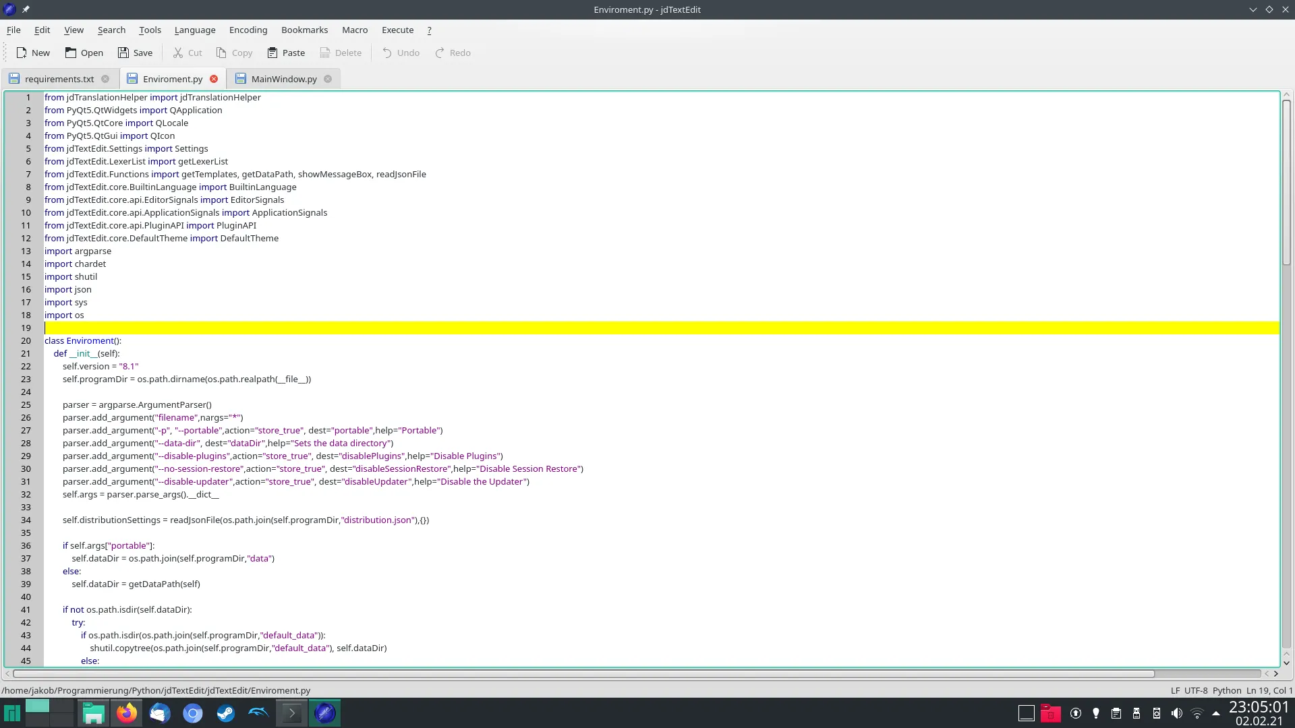Click the horizontal scrollbar handle
Screen dimensions: 1295x728
point(583,673)
